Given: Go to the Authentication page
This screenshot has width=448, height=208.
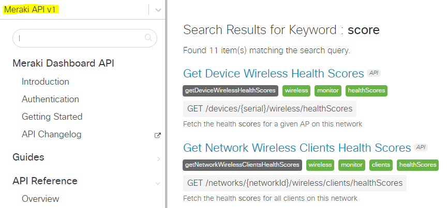Looking at the screenshot, I should [50, 99].
